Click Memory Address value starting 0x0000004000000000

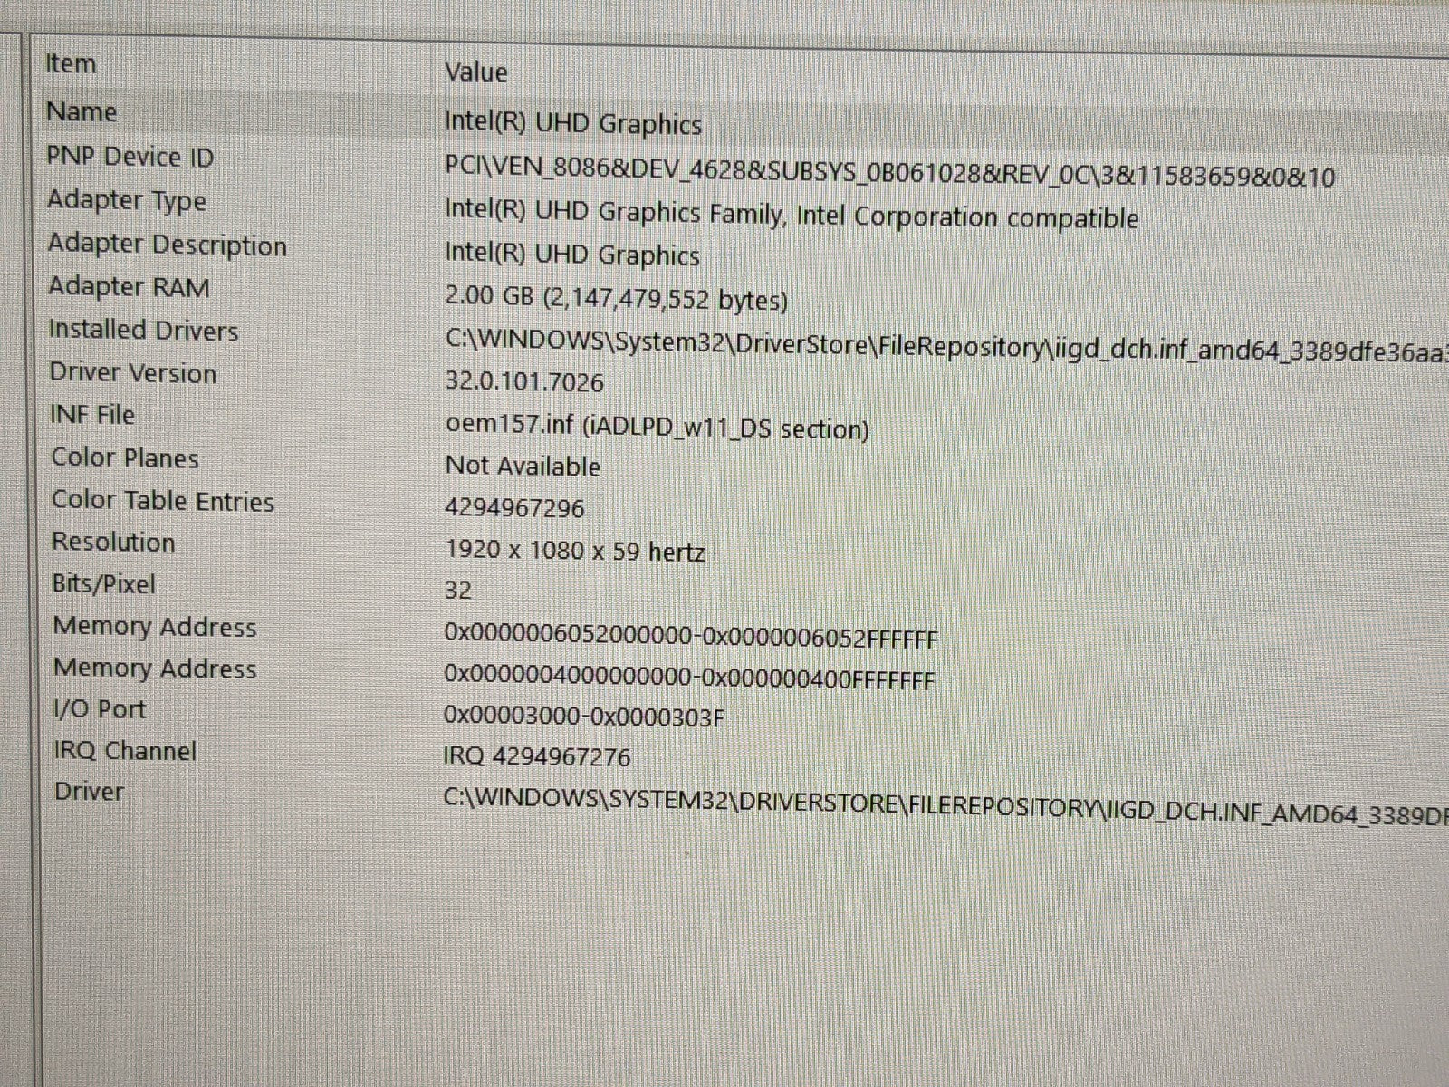pos(688,679)
